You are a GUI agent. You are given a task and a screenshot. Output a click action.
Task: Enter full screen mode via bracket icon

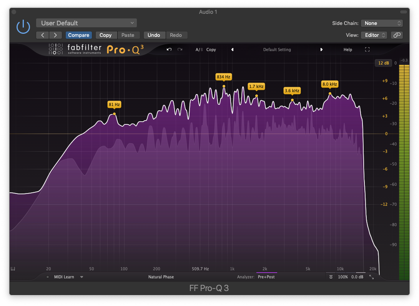click(x=367, y=50)
